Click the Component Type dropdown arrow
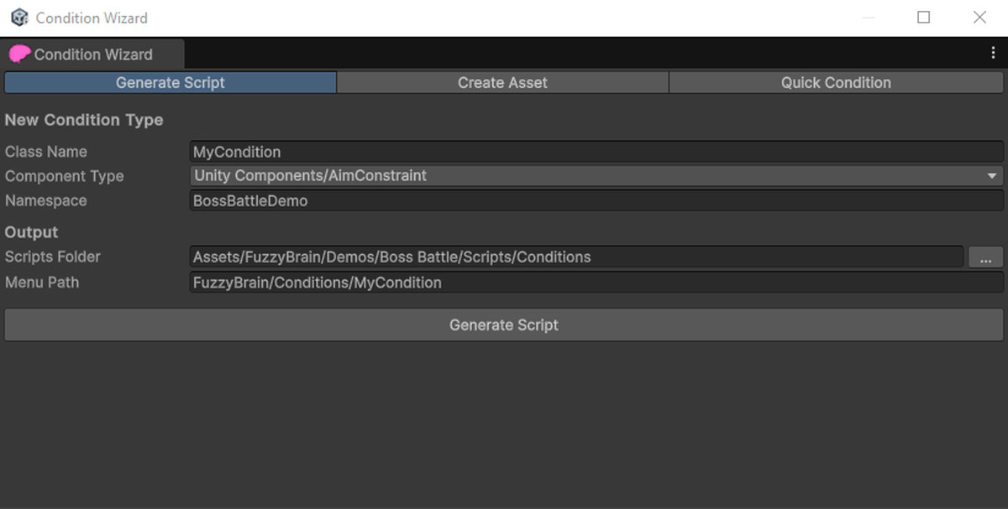This screenshot has width=1008, height=509. click(994, 176)
